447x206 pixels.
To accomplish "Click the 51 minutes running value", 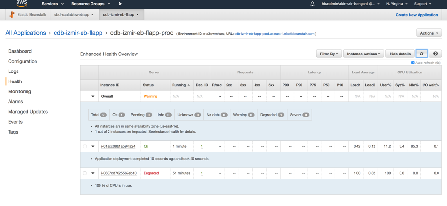I will (181, 173).
